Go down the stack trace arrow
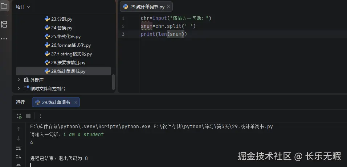The height and width of the screenshot is (167, 347). click(19, 138)
